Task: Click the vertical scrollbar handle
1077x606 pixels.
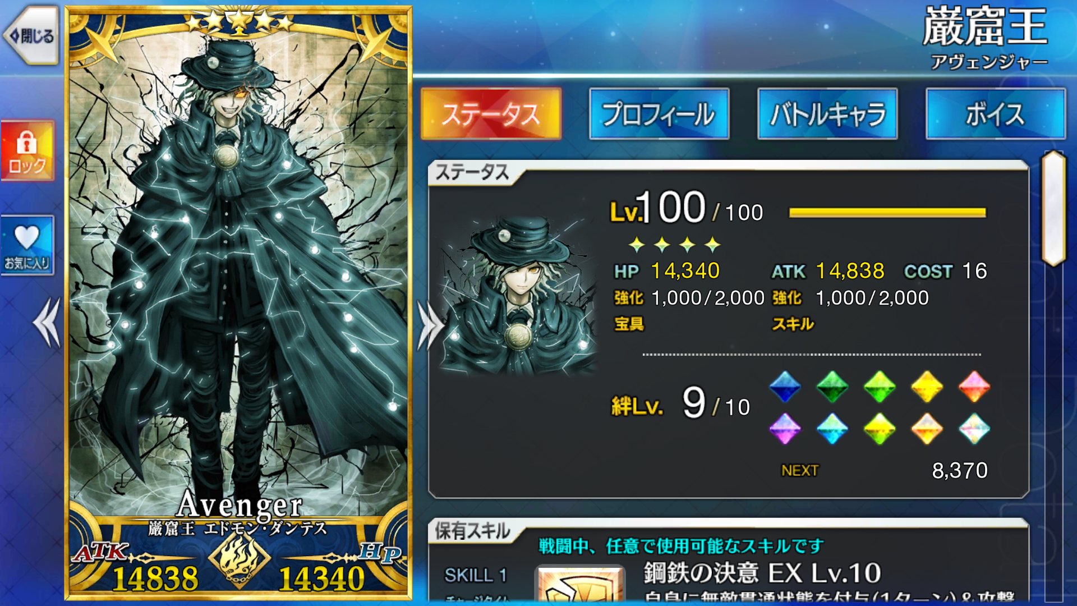Action: [1053, 209]
